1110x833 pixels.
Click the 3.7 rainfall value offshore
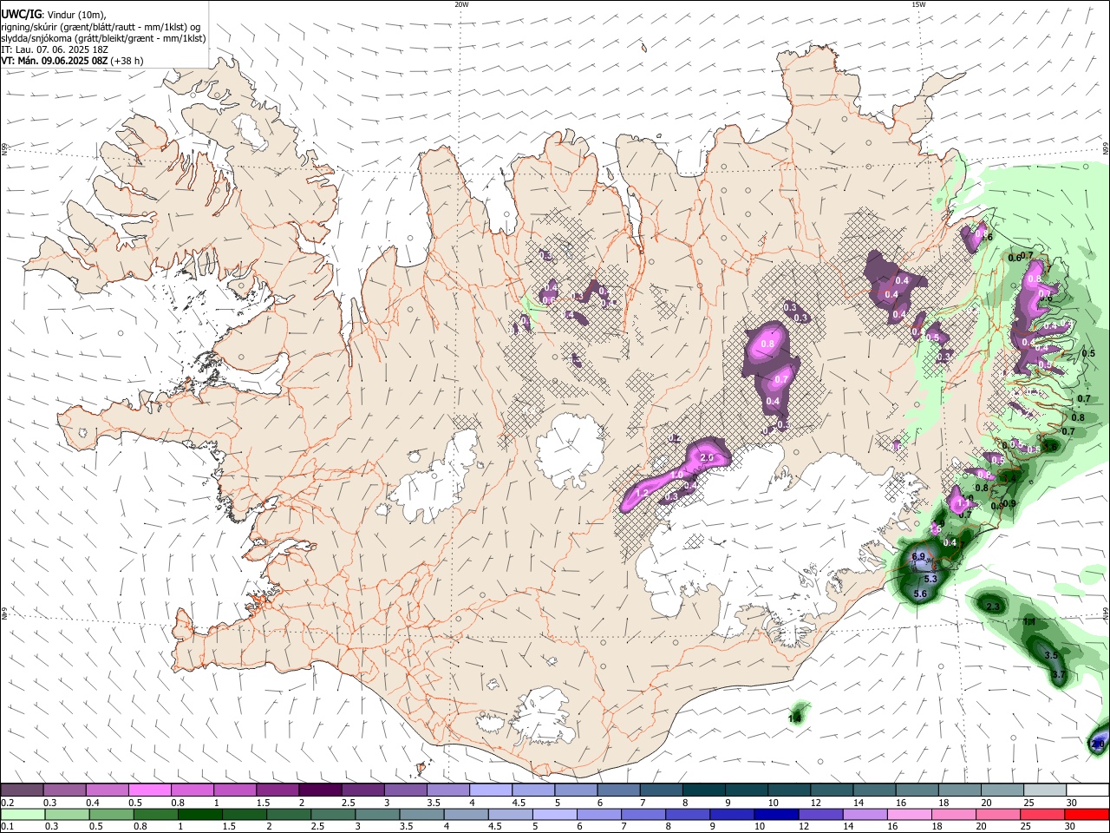1058,674
